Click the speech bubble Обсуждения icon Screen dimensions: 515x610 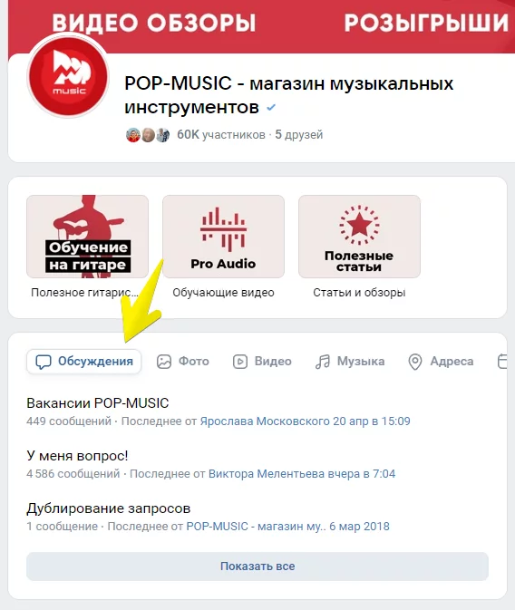coord(44,362)
